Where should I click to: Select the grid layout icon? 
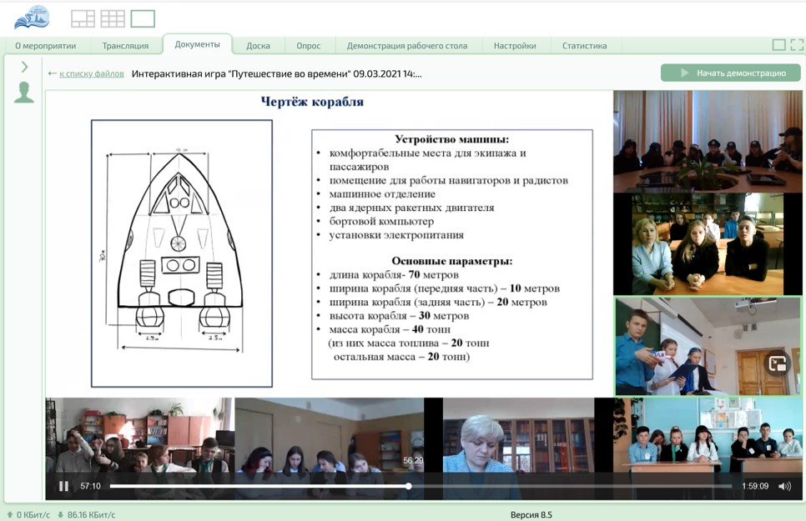tap(113, 18)
